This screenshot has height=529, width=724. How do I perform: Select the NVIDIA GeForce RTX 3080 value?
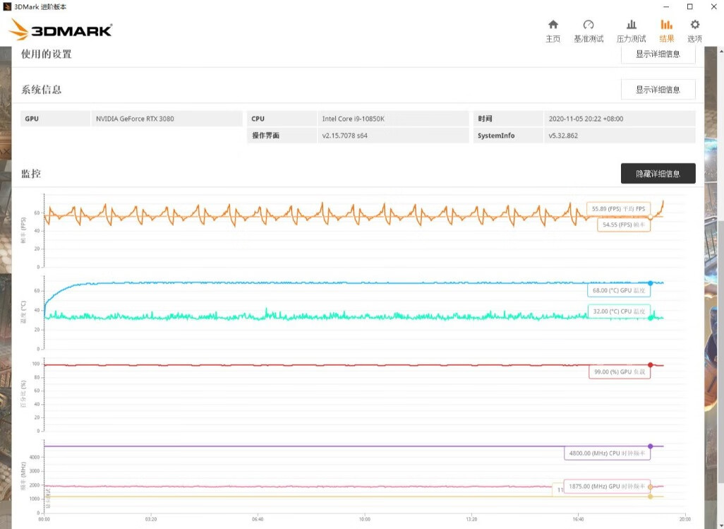pos(135,119)
